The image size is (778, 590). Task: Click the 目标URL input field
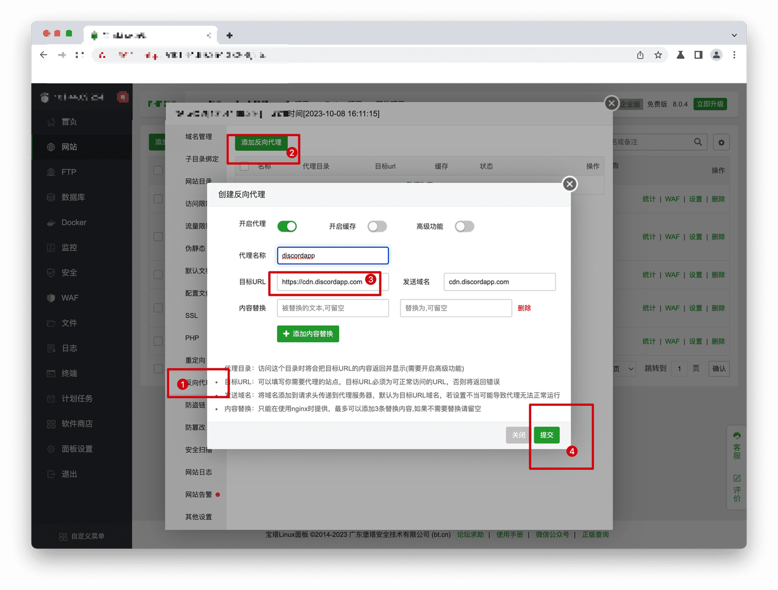coord(333,282)
